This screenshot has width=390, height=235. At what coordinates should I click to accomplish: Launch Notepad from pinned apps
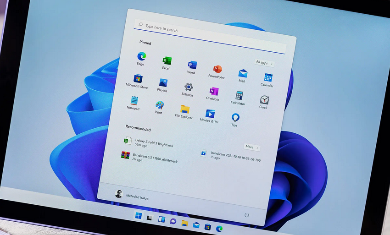(x=134, y=103)
